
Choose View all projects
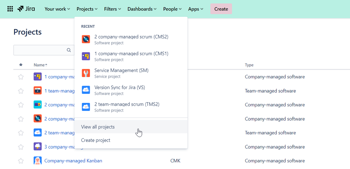click(131, 127)
